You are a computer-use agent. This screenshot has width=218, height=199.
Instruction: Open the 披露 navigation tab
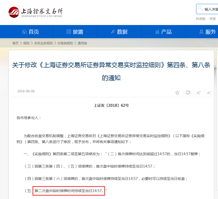pyautogui.click(x=75, y=32)
